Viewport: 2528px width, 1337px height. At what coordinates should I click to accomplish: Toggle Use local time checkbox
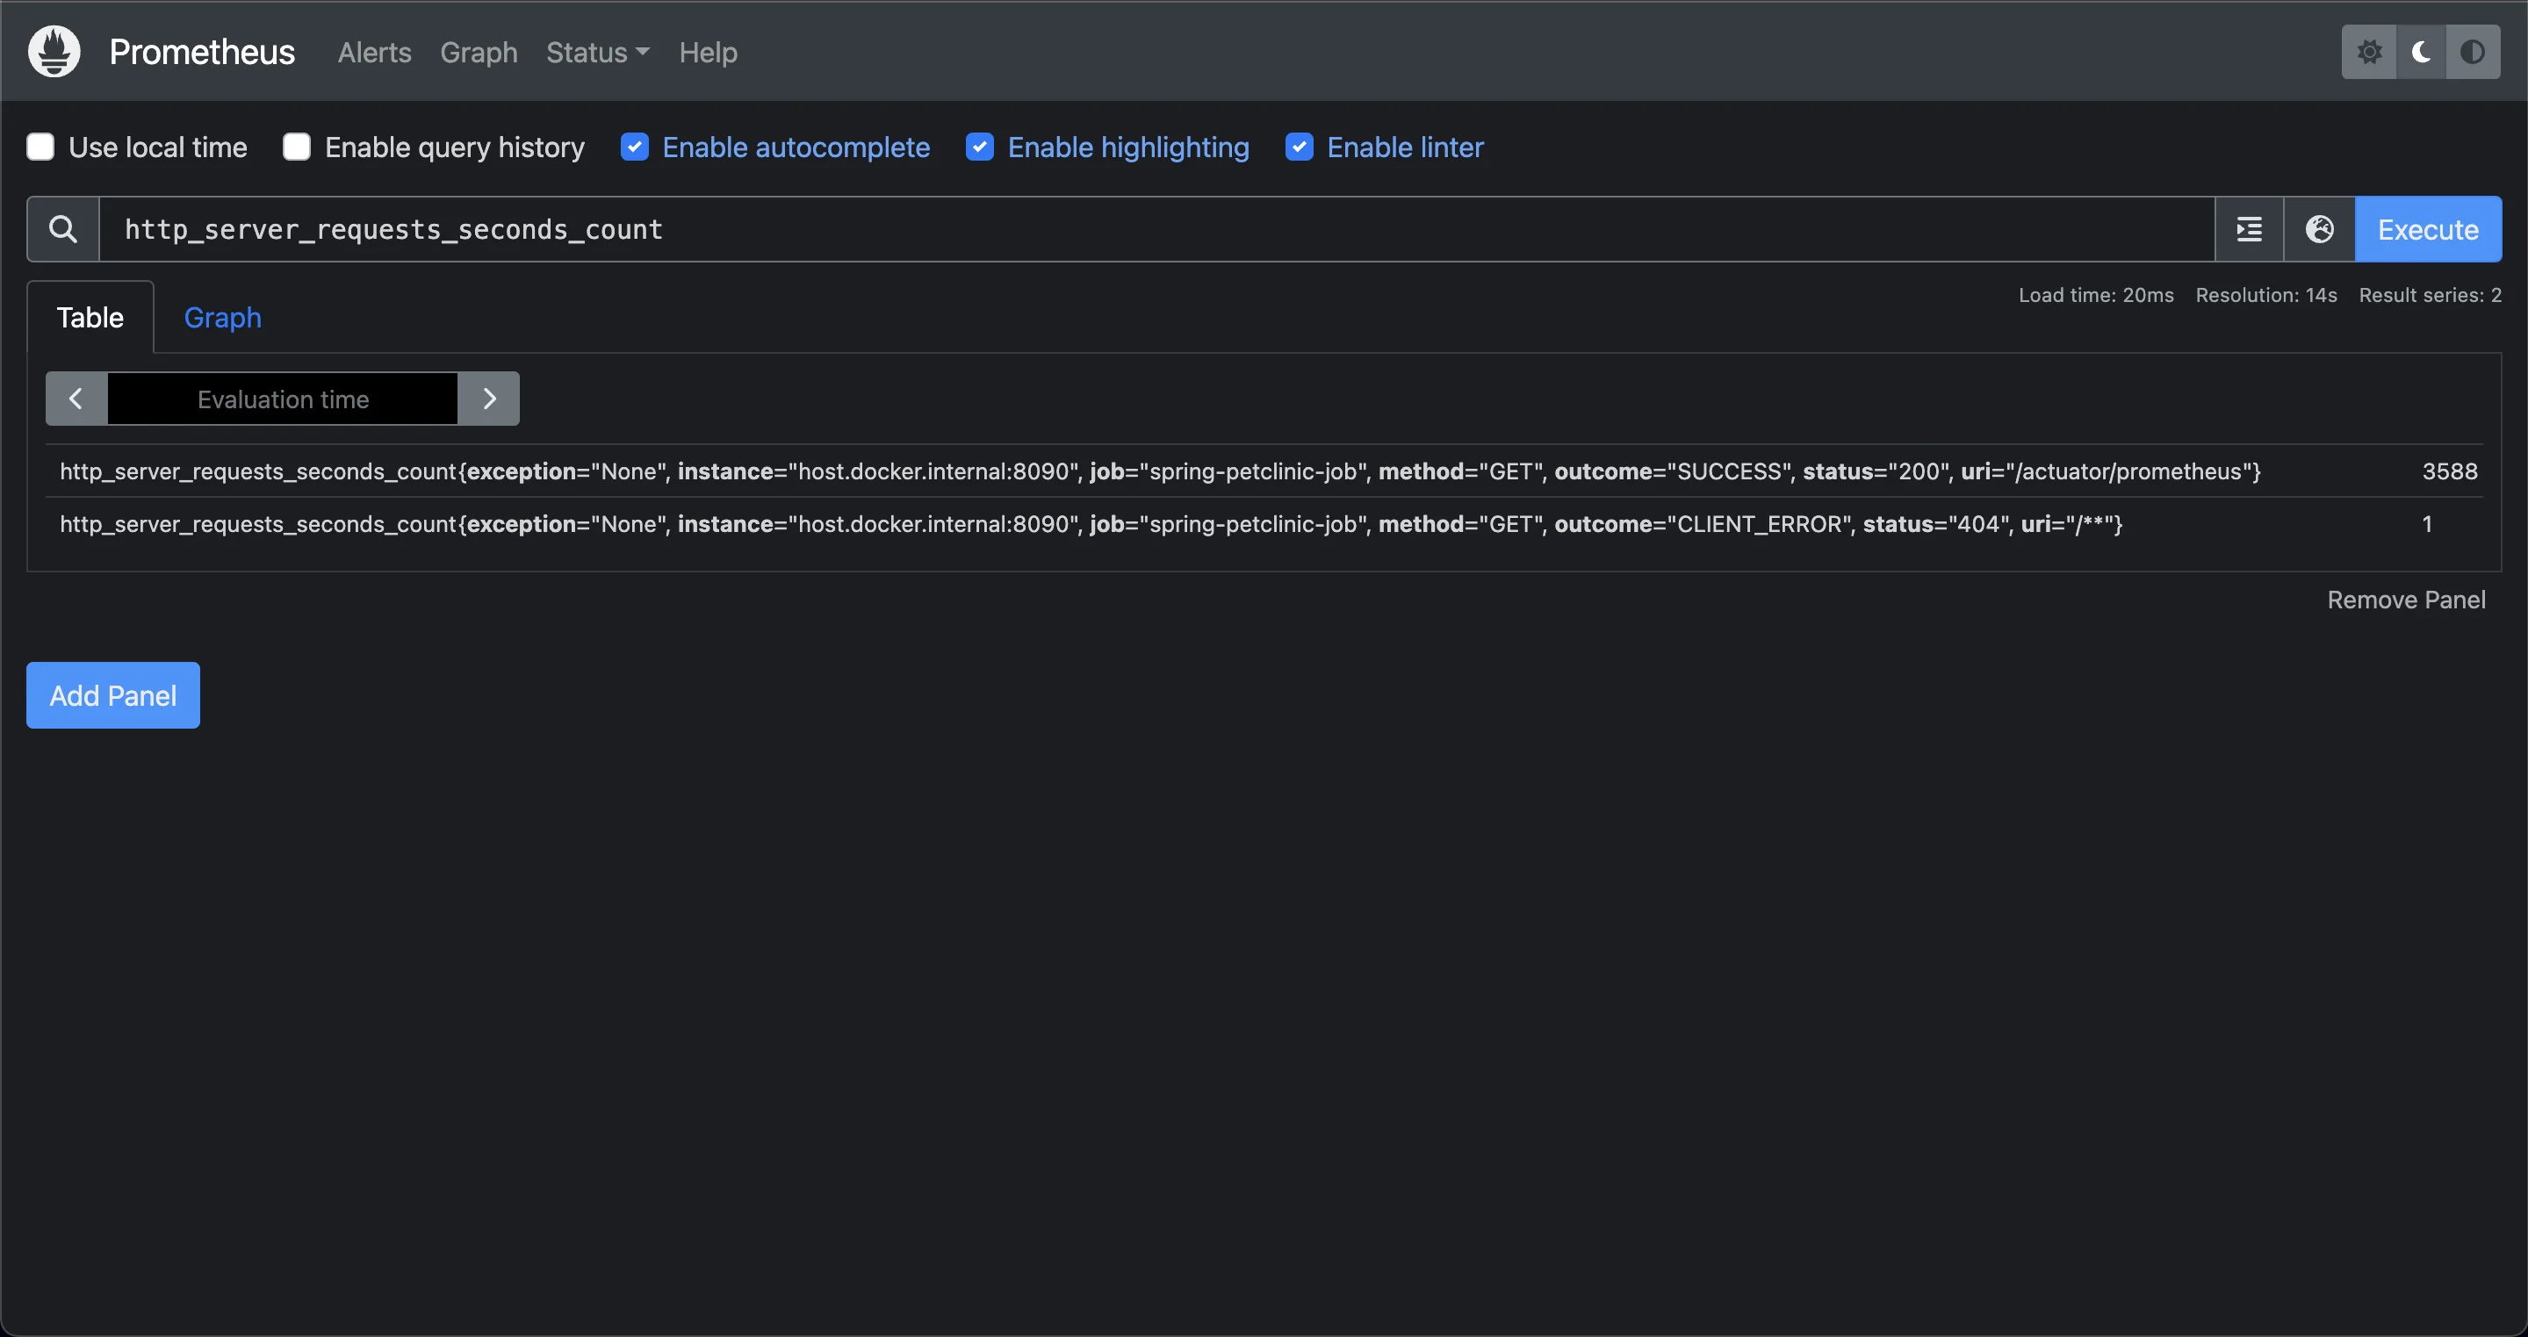click(40, 147)
